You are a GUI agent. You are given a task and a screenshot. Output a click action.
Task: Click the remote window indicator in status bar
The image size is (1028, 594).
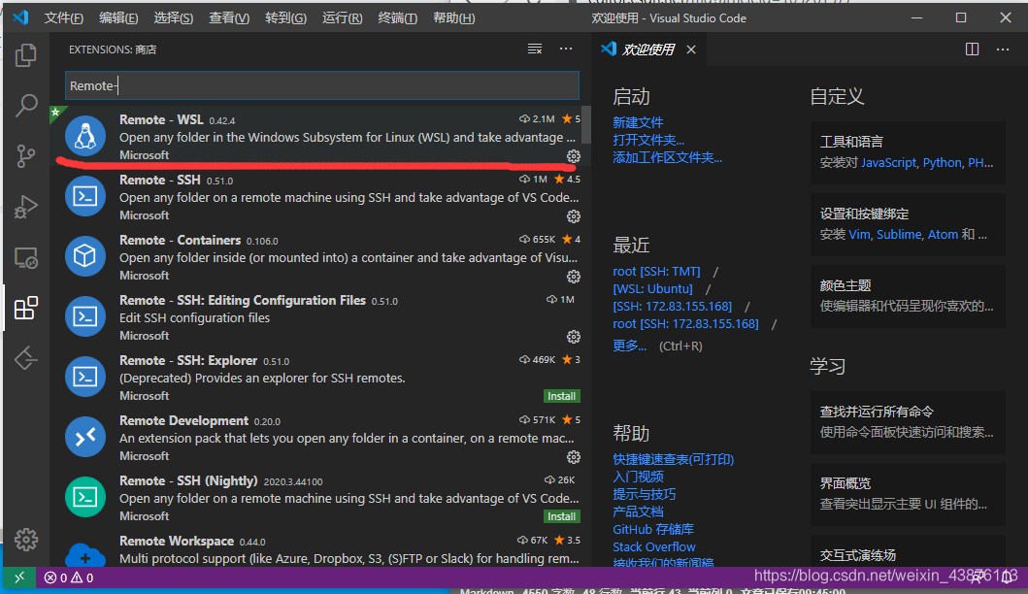(x=19, y=577)
